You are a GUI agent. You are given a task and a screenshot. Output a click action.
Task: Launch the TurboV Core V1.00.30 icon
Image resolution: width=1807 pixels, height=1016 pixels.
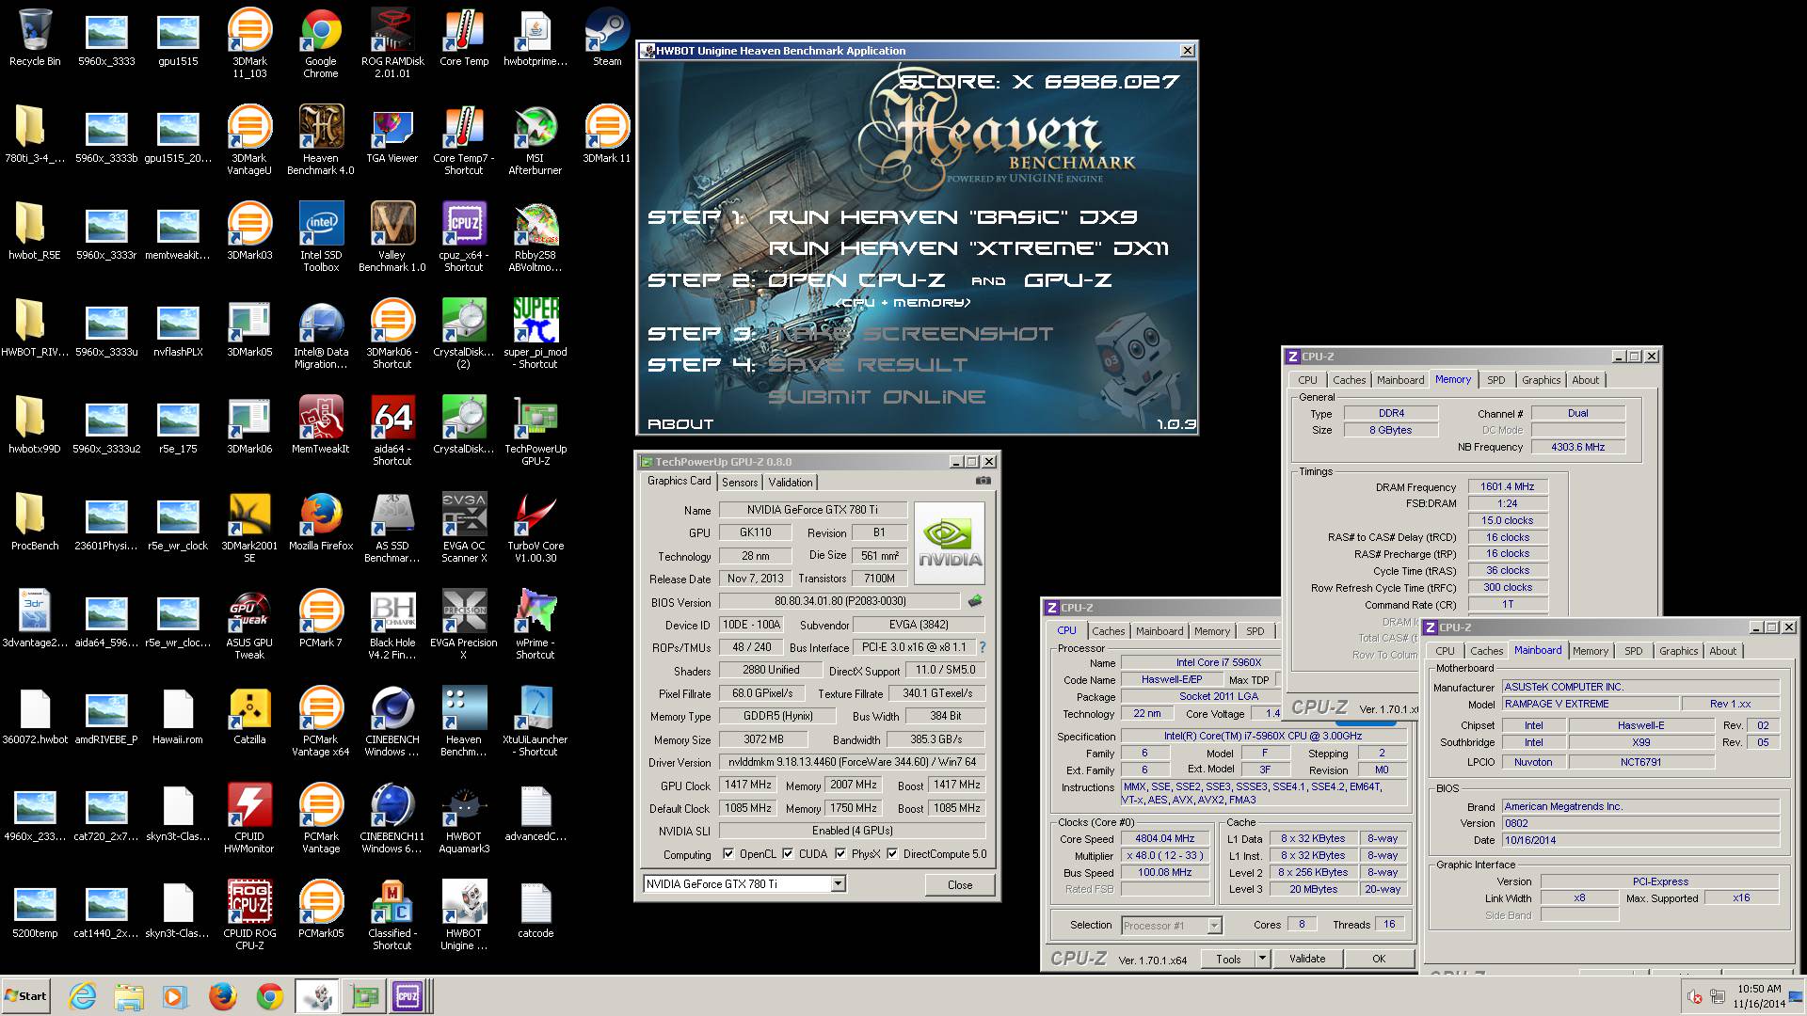click(x=536, y=528)
